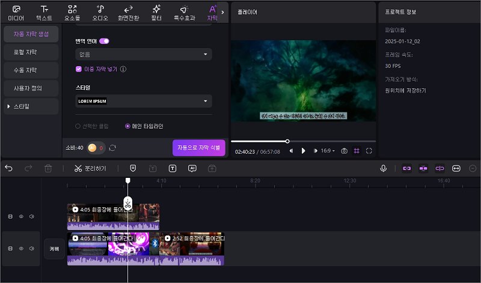Click the 커버 cover thumbnail on the timeline

click(x=54, y=248)
